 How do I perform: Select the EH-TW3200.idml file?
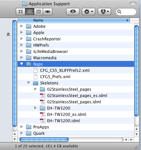64,121
